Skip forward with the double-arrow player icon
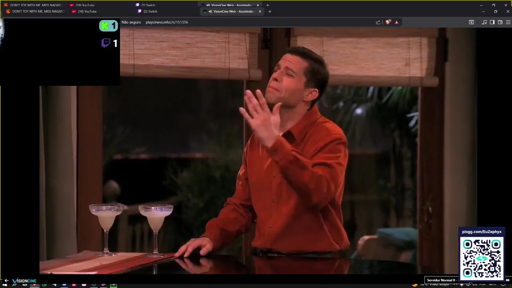This screenshot has width=512, height=288. [x=508, y=280]
